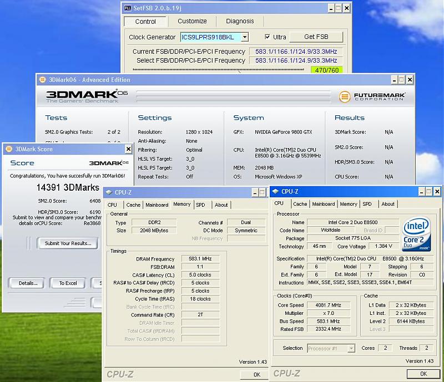Minimize the 3DMark06 window
The height and width of the screenshot is (382, 444).
coord(394,80)
